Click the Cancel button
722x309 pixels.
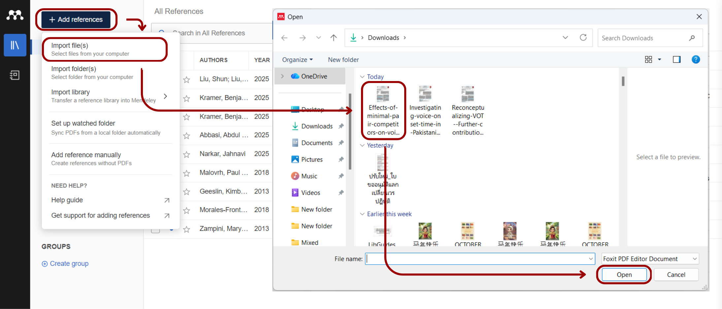(676, 274)
